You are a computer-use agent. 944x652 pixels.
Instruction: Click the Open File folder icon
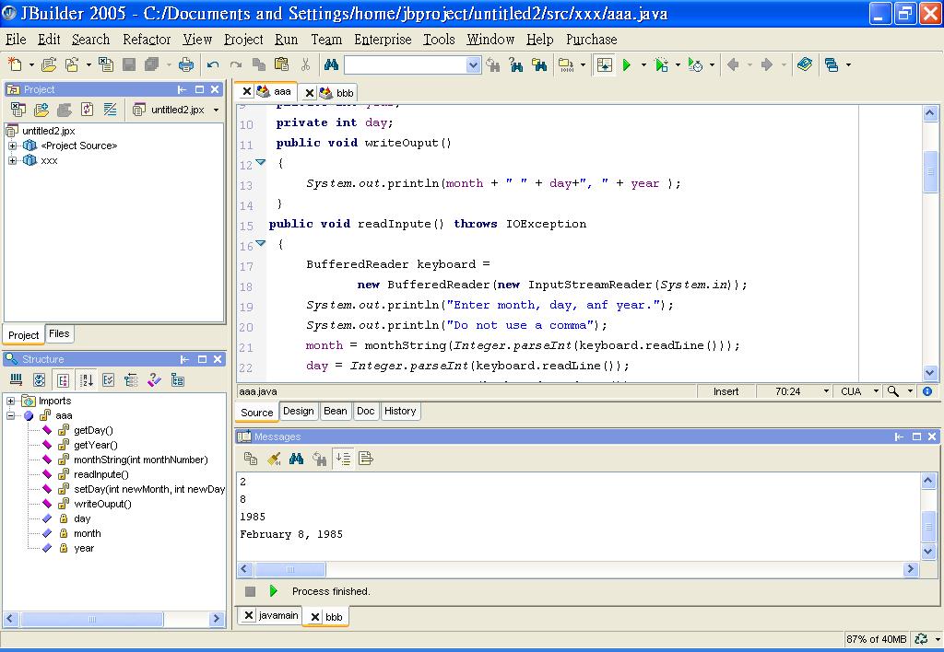click(49, 64)
